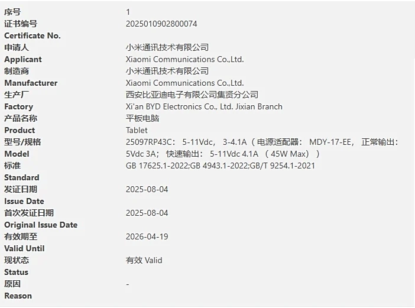Viewport: 415px width, 308px height.
Task: Click the Chinese product name 平板电脑
Action: click(x=142, y=118)
